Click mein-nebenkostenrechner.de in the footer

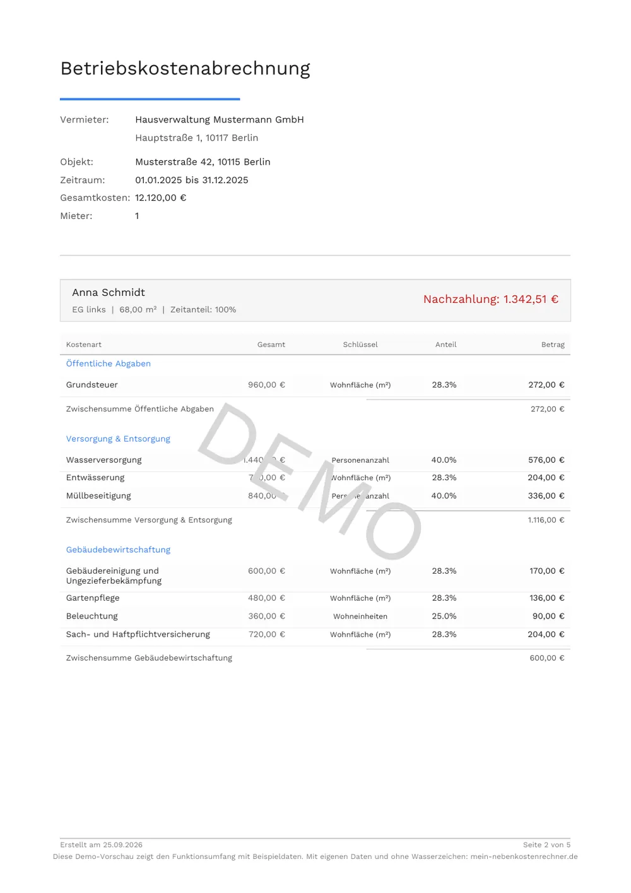pos(524,857)
